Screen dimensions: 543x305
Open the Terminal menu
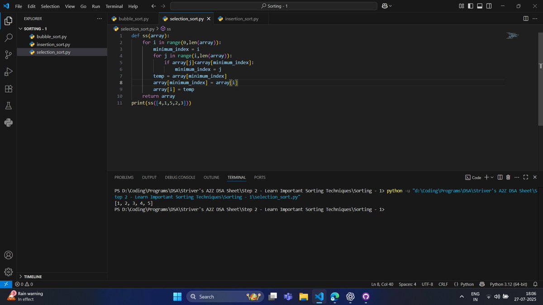click(114, 6)
